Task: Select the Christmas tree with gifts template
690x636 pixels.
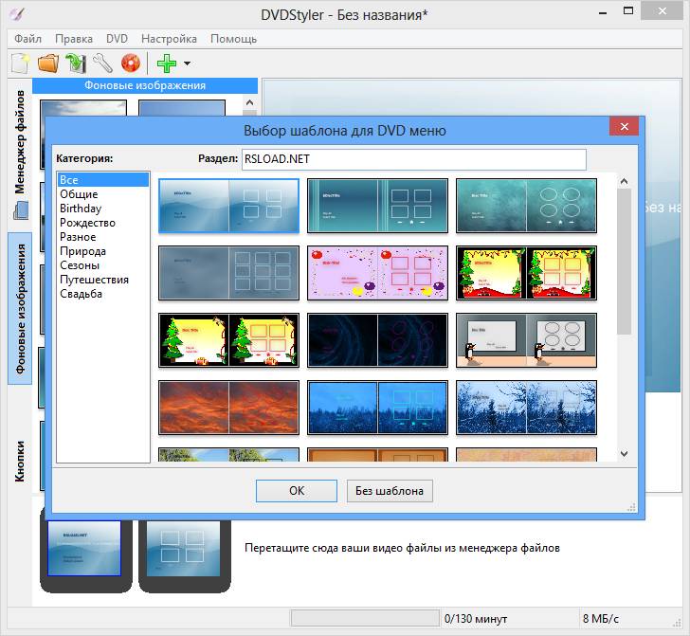Action: tap(228, 340)
